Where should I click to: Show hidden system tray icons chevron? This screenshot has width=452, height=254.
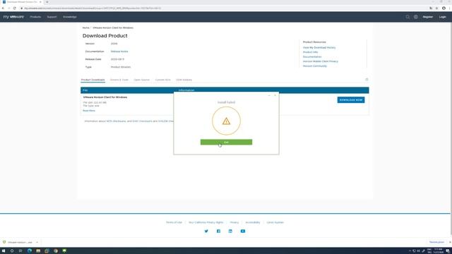click(x=410, y=251)
